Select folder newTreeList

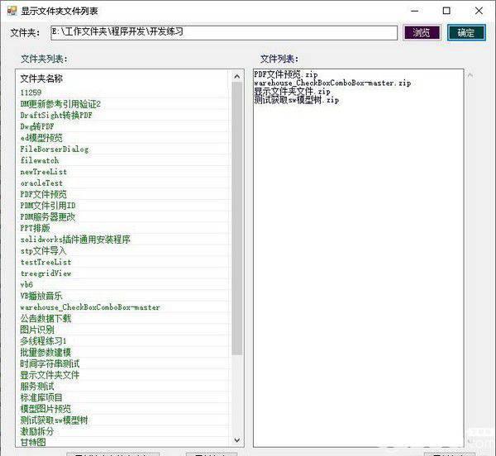tap(44, 172)
